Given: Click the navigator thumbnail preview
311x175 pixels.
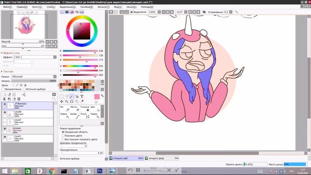Looking at the screenshot, I should coord(29,25).
